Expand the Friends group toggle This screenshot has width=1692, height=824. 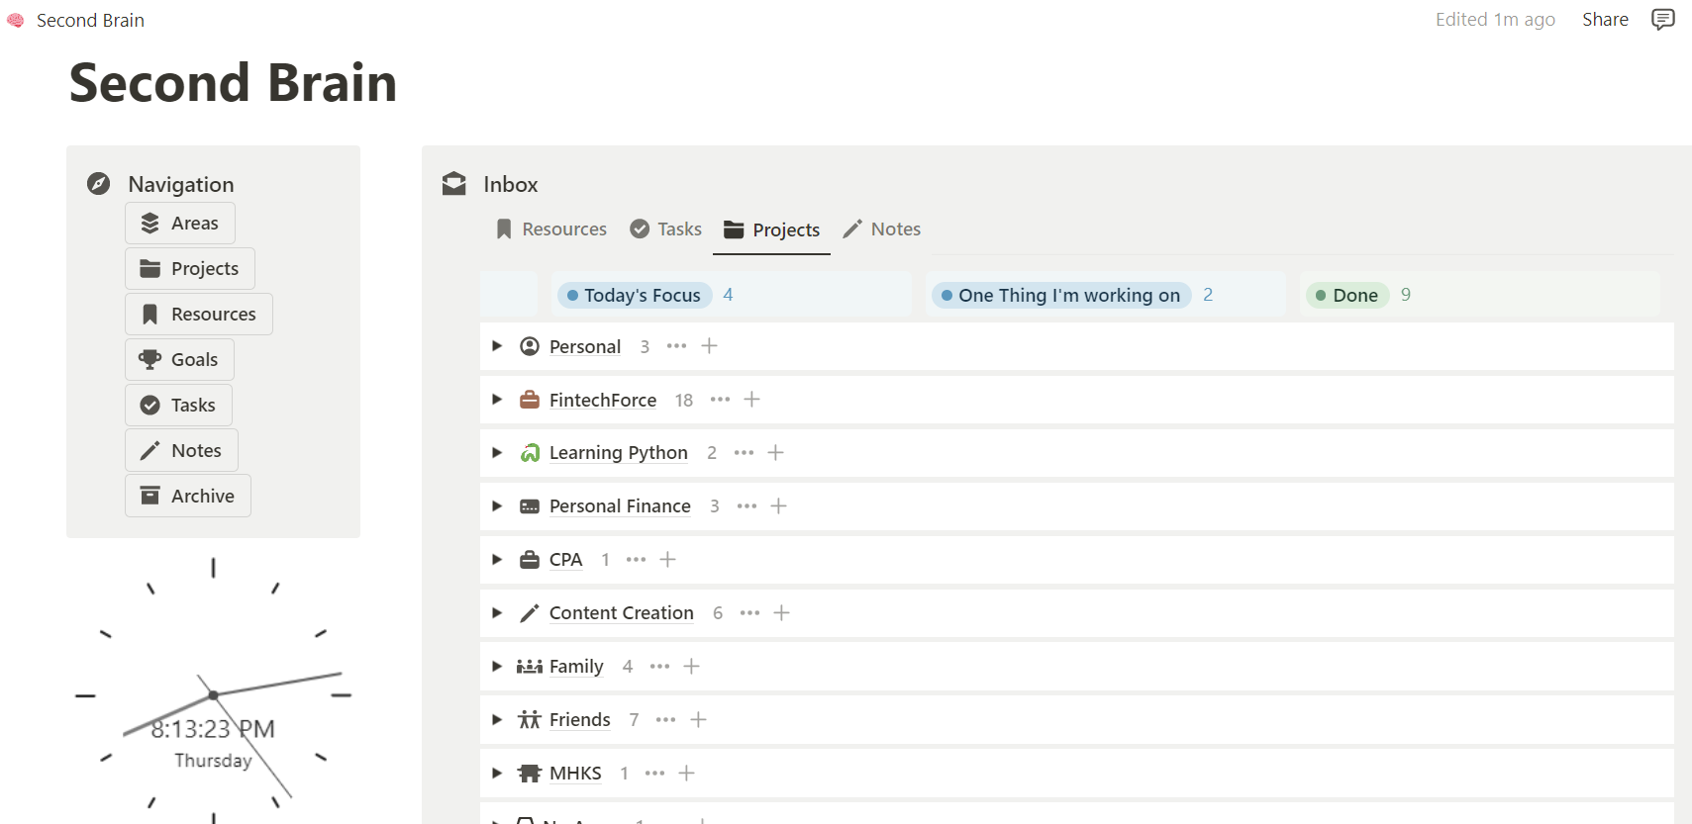[497, 720]
